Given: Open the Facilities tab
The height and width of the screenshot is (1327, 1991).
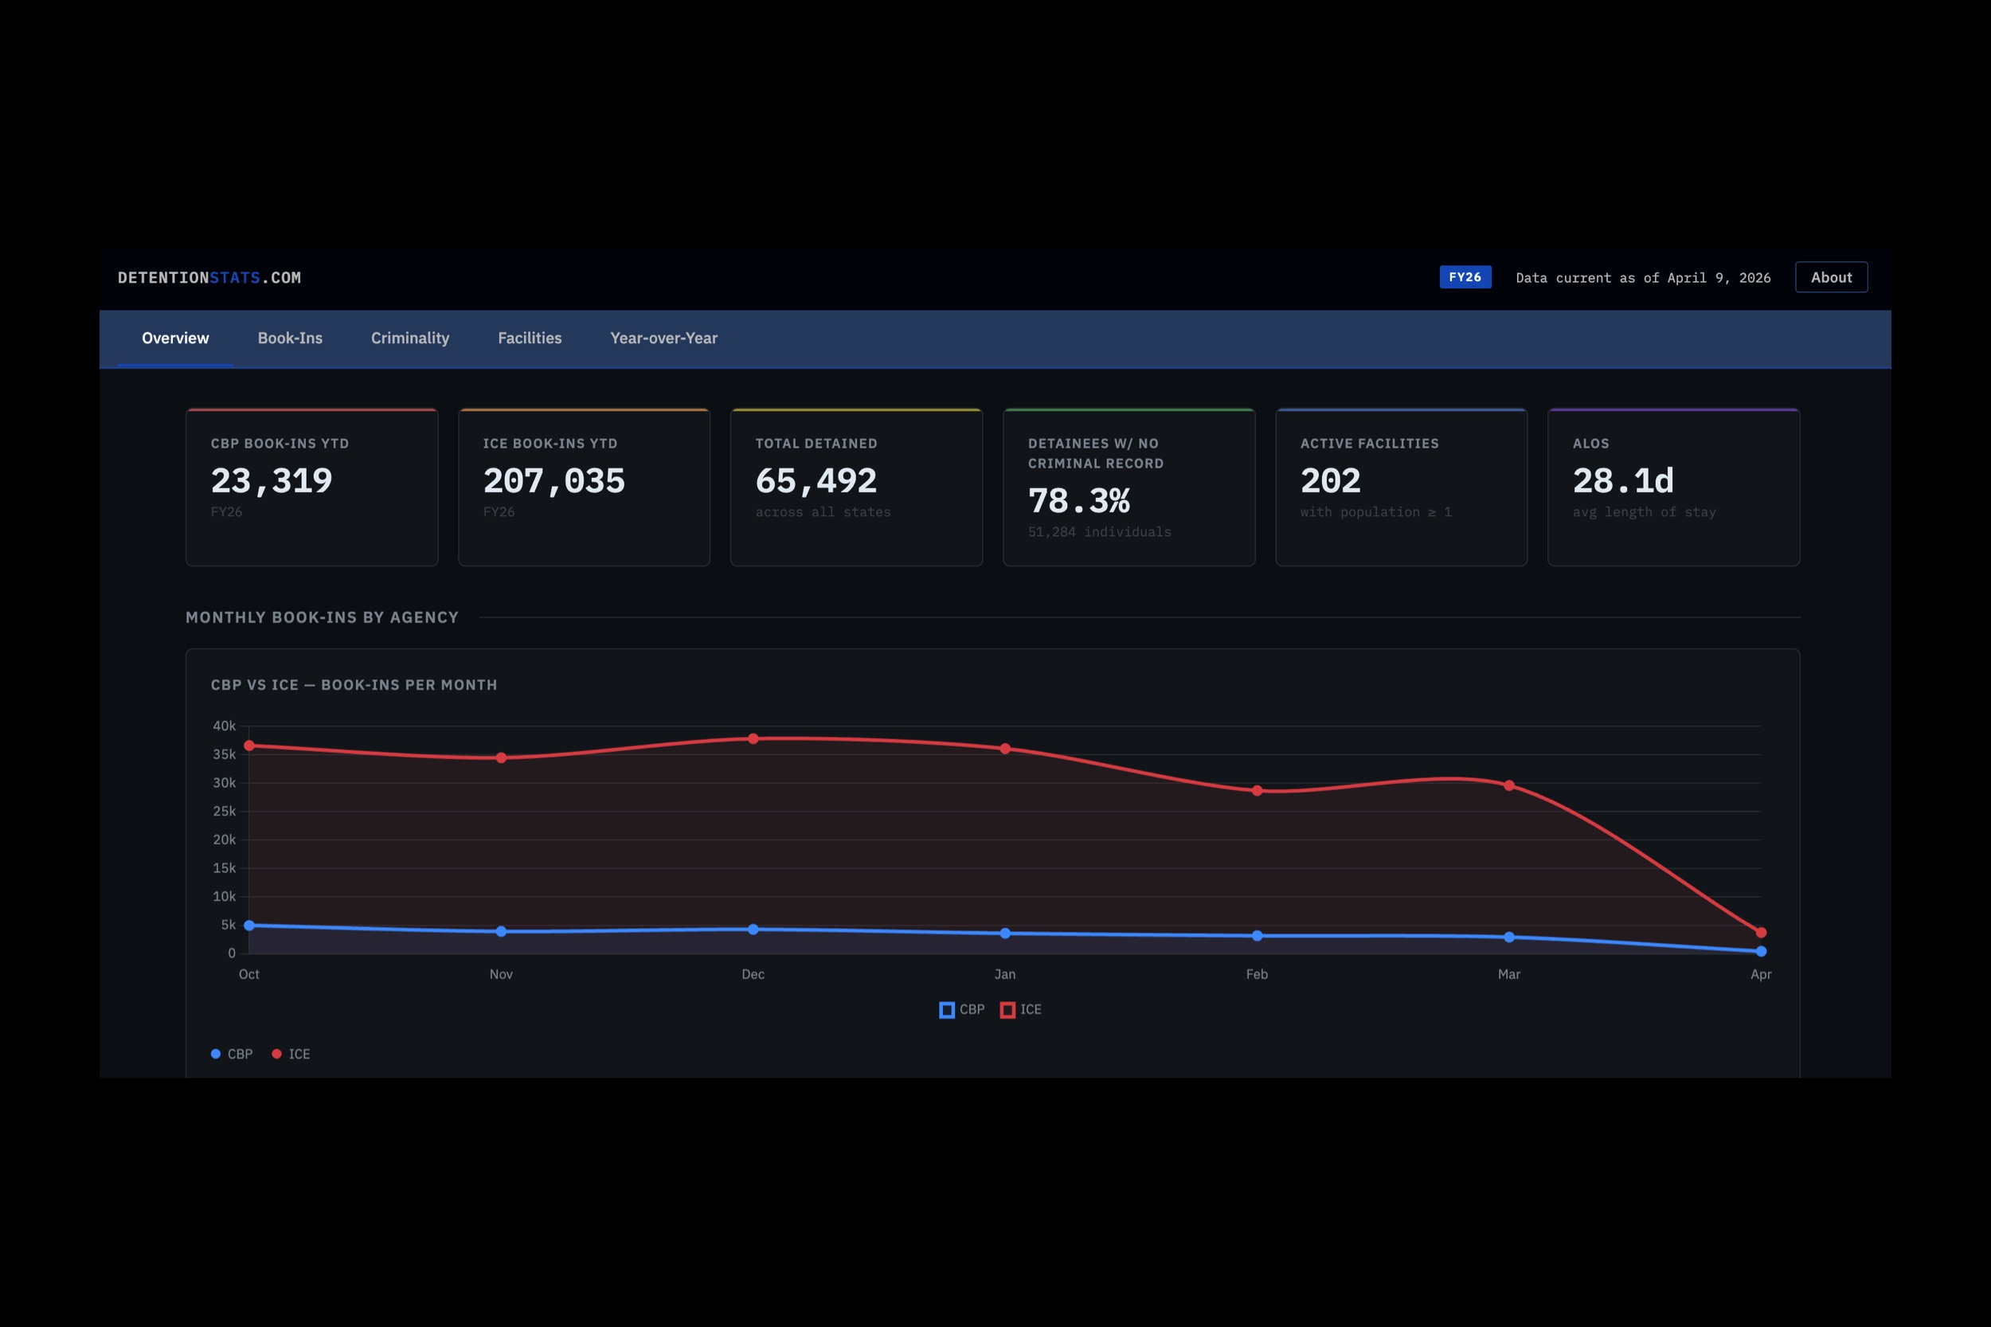Looking at the screenshot, I should point(529,339).
